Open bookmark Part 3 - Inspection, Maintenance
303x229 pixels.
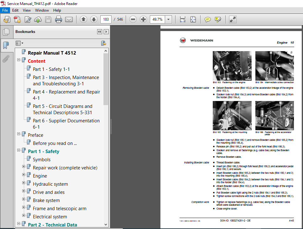click(66, 80)
